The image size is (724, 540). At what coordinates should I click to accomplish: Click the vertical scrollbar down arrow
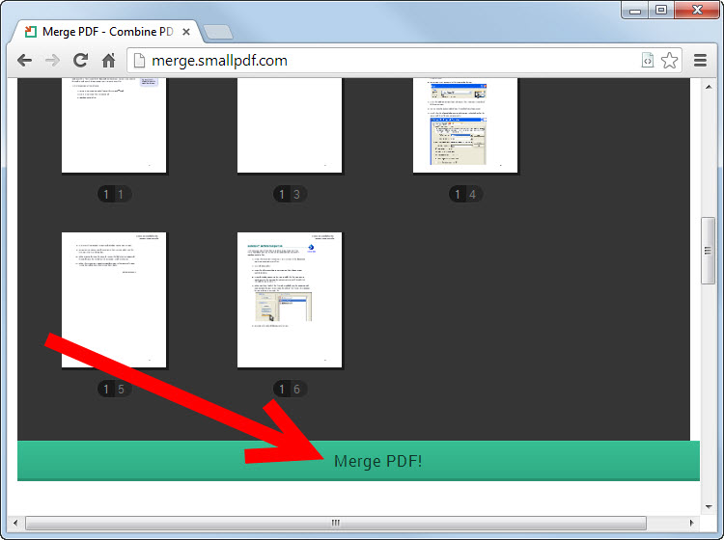[x=709, y=506]
